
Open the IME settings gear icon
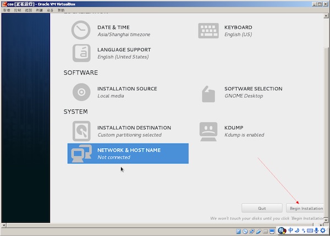tap(322, 230)
